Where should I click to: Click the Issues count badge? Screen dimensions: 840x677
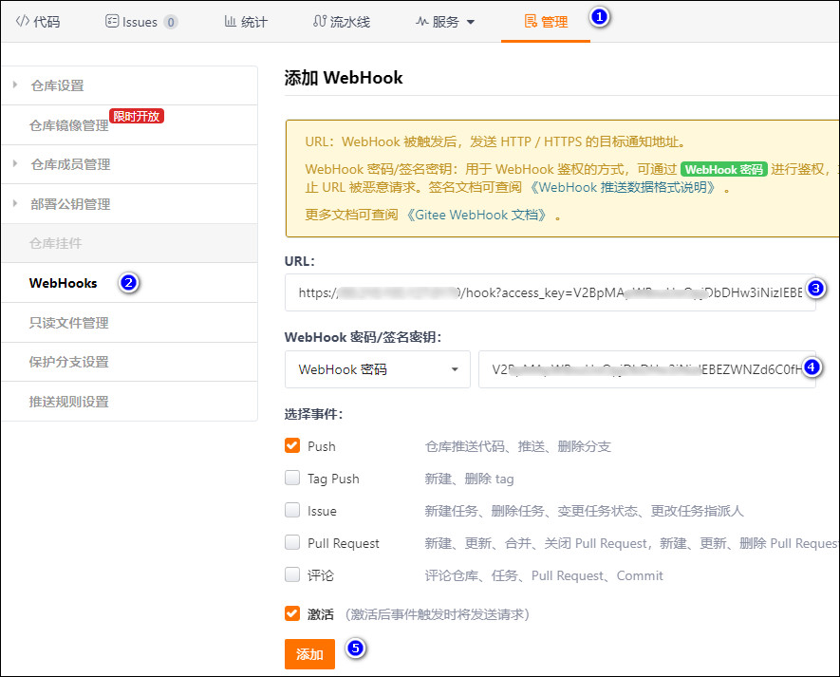(x=170, y=23)
